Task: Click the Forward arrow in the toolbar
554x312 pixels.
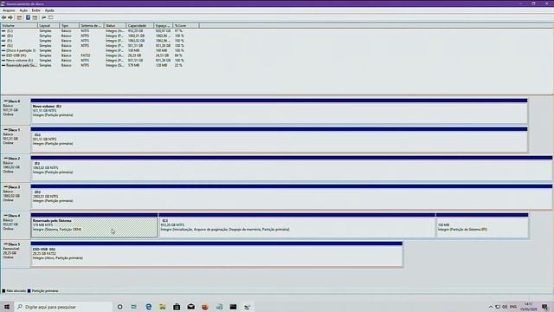Action: (10, 17)
